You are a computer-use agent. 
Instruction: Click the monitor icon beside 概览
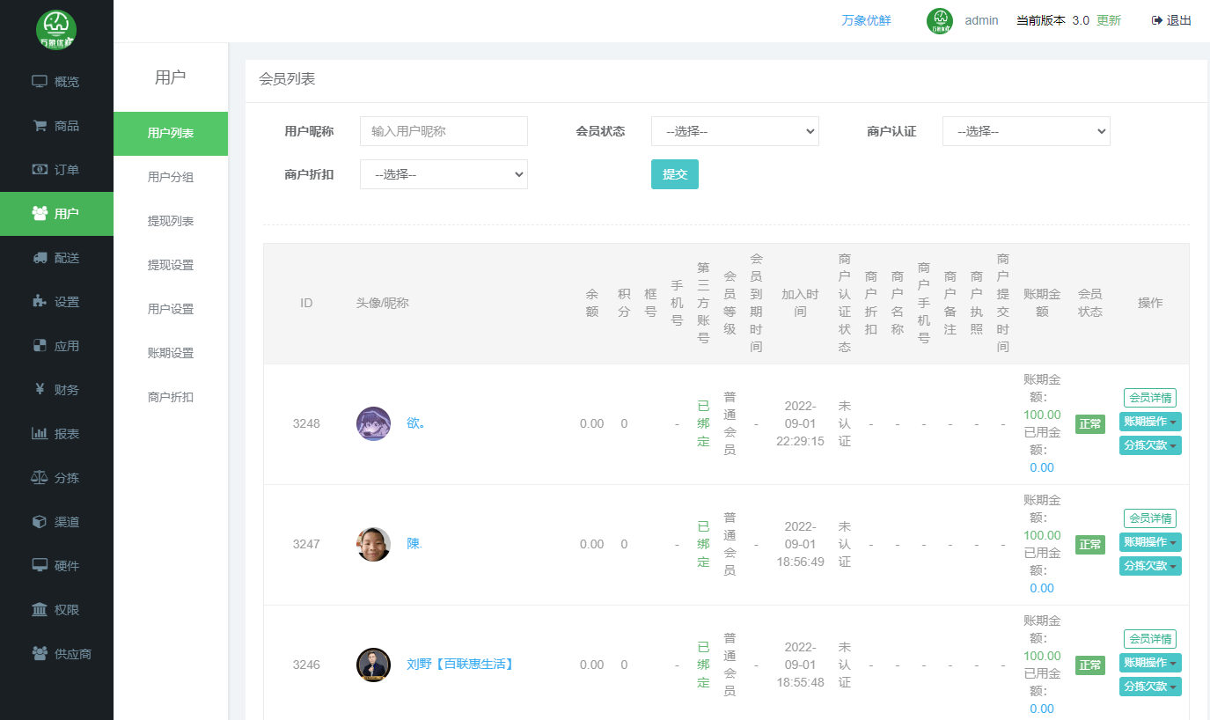tap(40, 82)
